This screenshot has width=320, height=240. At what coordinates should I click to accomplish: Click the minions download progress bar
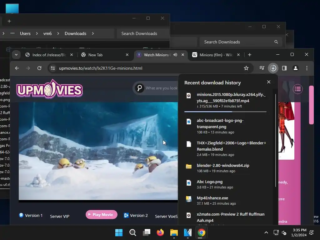click(226, 112)
